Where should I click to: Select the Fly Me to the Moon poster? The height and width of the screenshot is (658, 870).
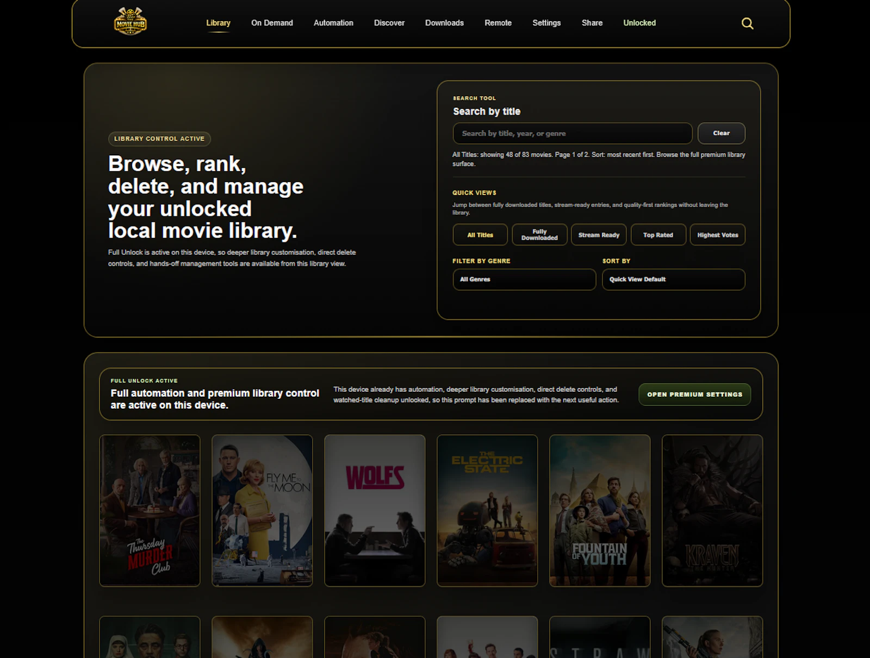coord(262,511)
